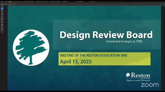Click 'Together we make Reston great' tagline
The width and height of the screenshot is (165, 92).
coord(138,80)
